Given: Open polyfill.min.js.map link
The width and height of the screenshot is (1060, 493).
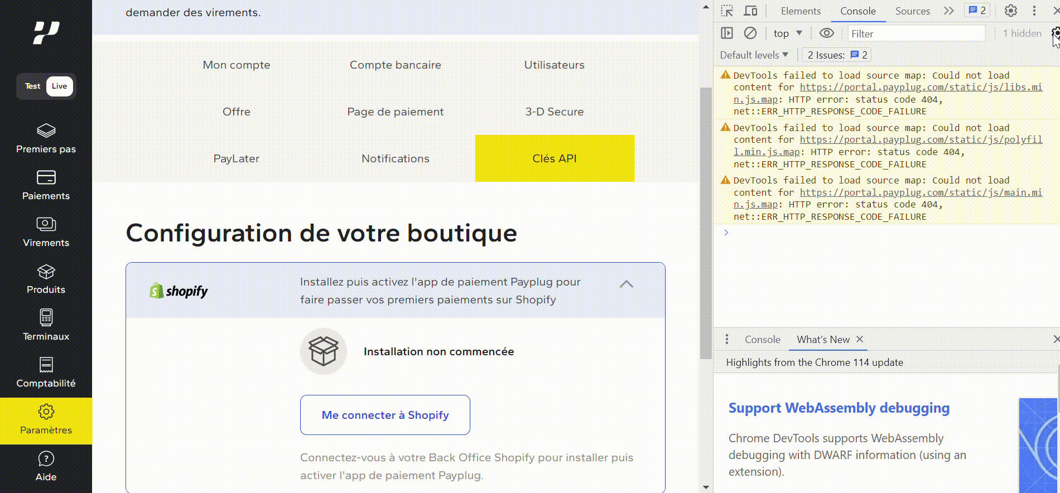Looking at the screenshot, I should pos(888,146).
